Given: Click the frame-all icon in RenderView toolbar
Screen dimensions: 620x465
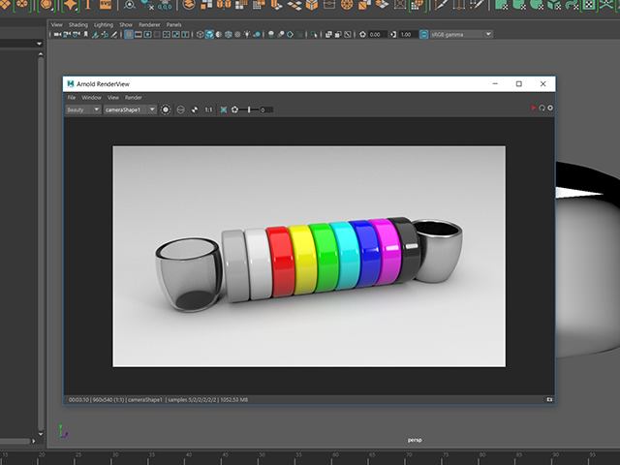Looking at the screenshot, I should pos(224,109).
